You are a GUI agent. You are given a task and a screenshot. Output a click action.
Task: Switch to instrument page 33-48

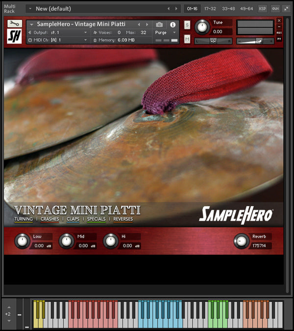point(228,9)
